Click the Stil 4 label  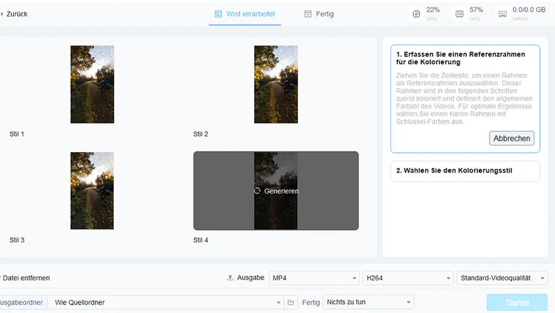click(x=200, y=240)
